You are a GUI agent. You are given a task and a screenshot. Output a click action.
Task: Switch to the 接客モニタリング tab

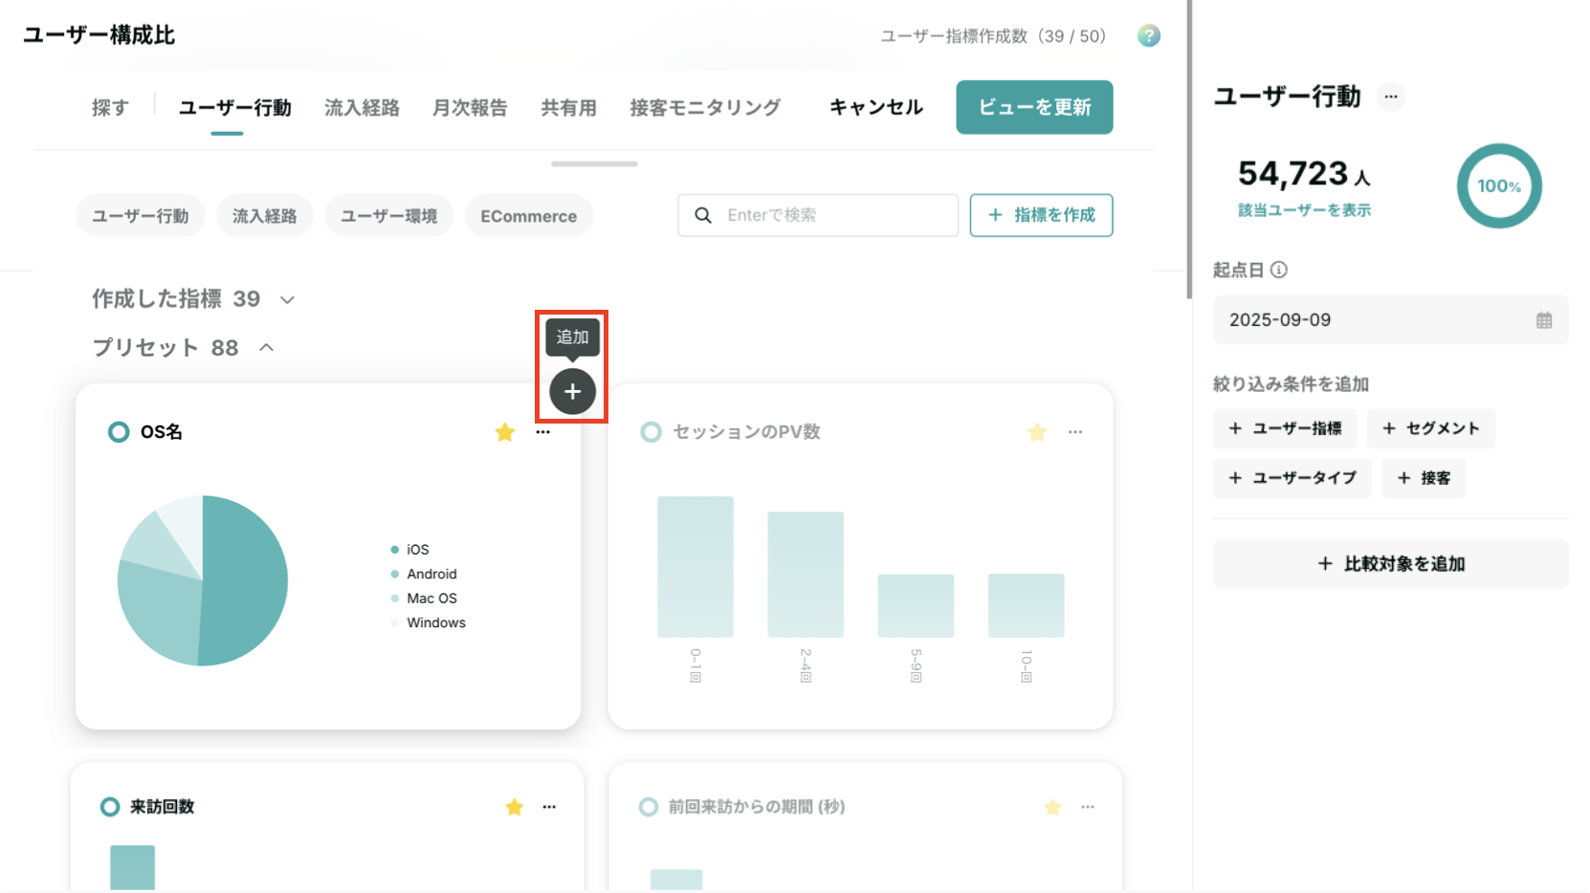point(705,108)
